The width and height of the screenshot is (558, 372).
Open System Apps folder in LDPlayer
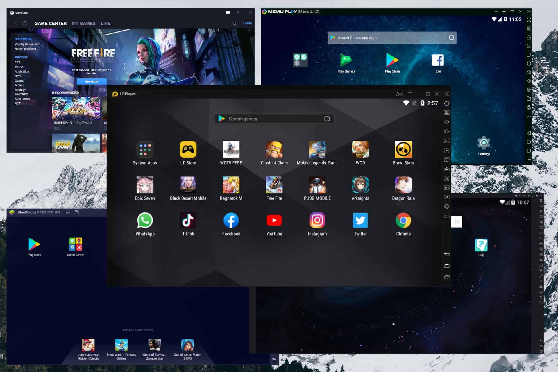click(145, 149)
